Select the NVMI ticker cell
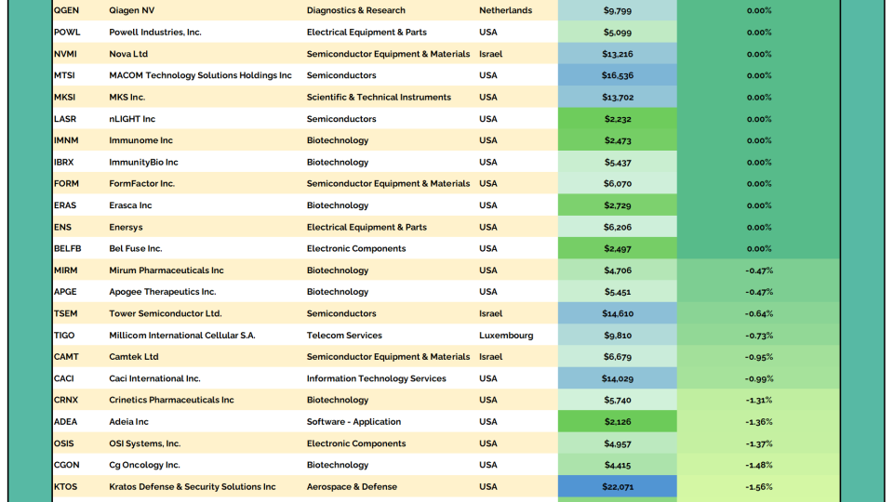The height and width of the screenshot is (502, 893). 65,54
